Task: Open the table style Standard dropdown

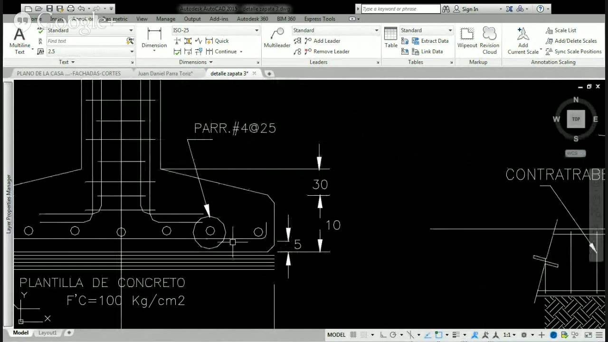Action: [x=450, y=30]
